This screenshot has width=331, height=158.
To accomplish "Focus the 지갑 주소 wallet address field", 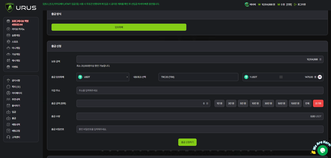I will [x=200, y=91].
